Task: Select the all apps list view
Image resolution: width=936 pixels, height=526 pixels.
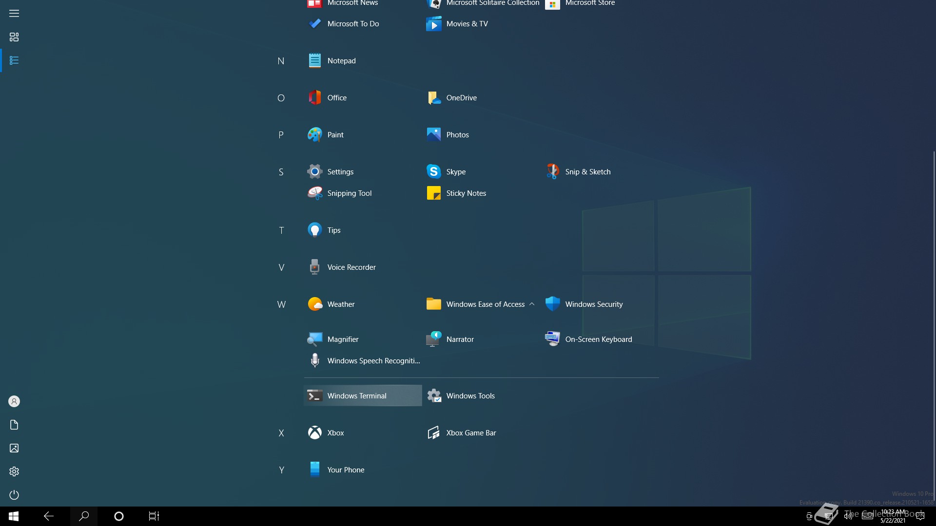Action: [x=14, y=60]
